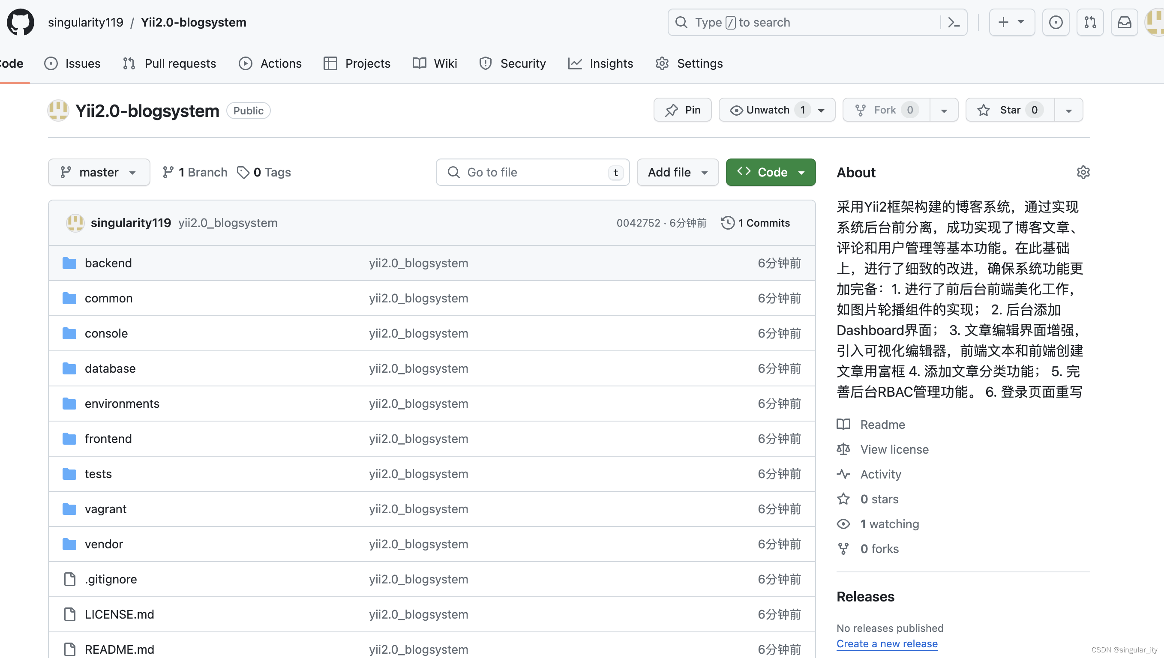Click the repository avatar beside Yii2.0-blogsystem title

[58, 111]
